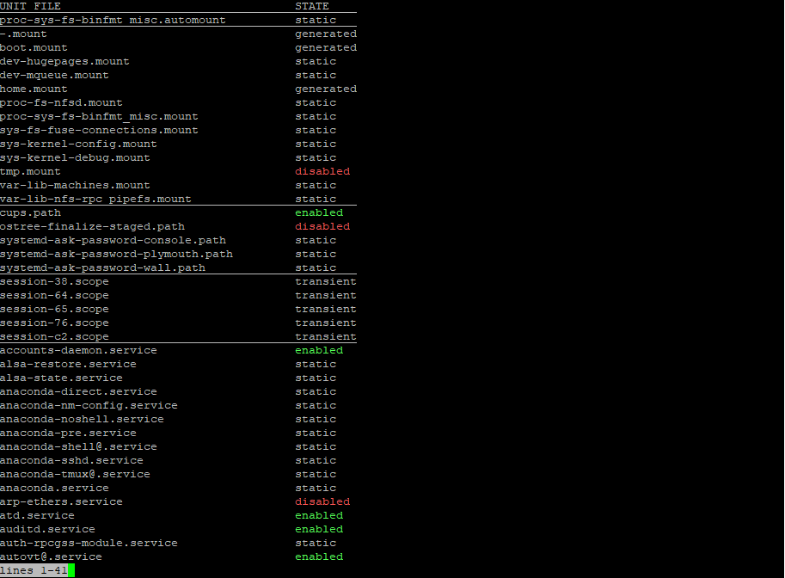The image size is (785, 578).
Task: Select anaconda-sshd.service unit name
Action: click(x=71, y=461)
